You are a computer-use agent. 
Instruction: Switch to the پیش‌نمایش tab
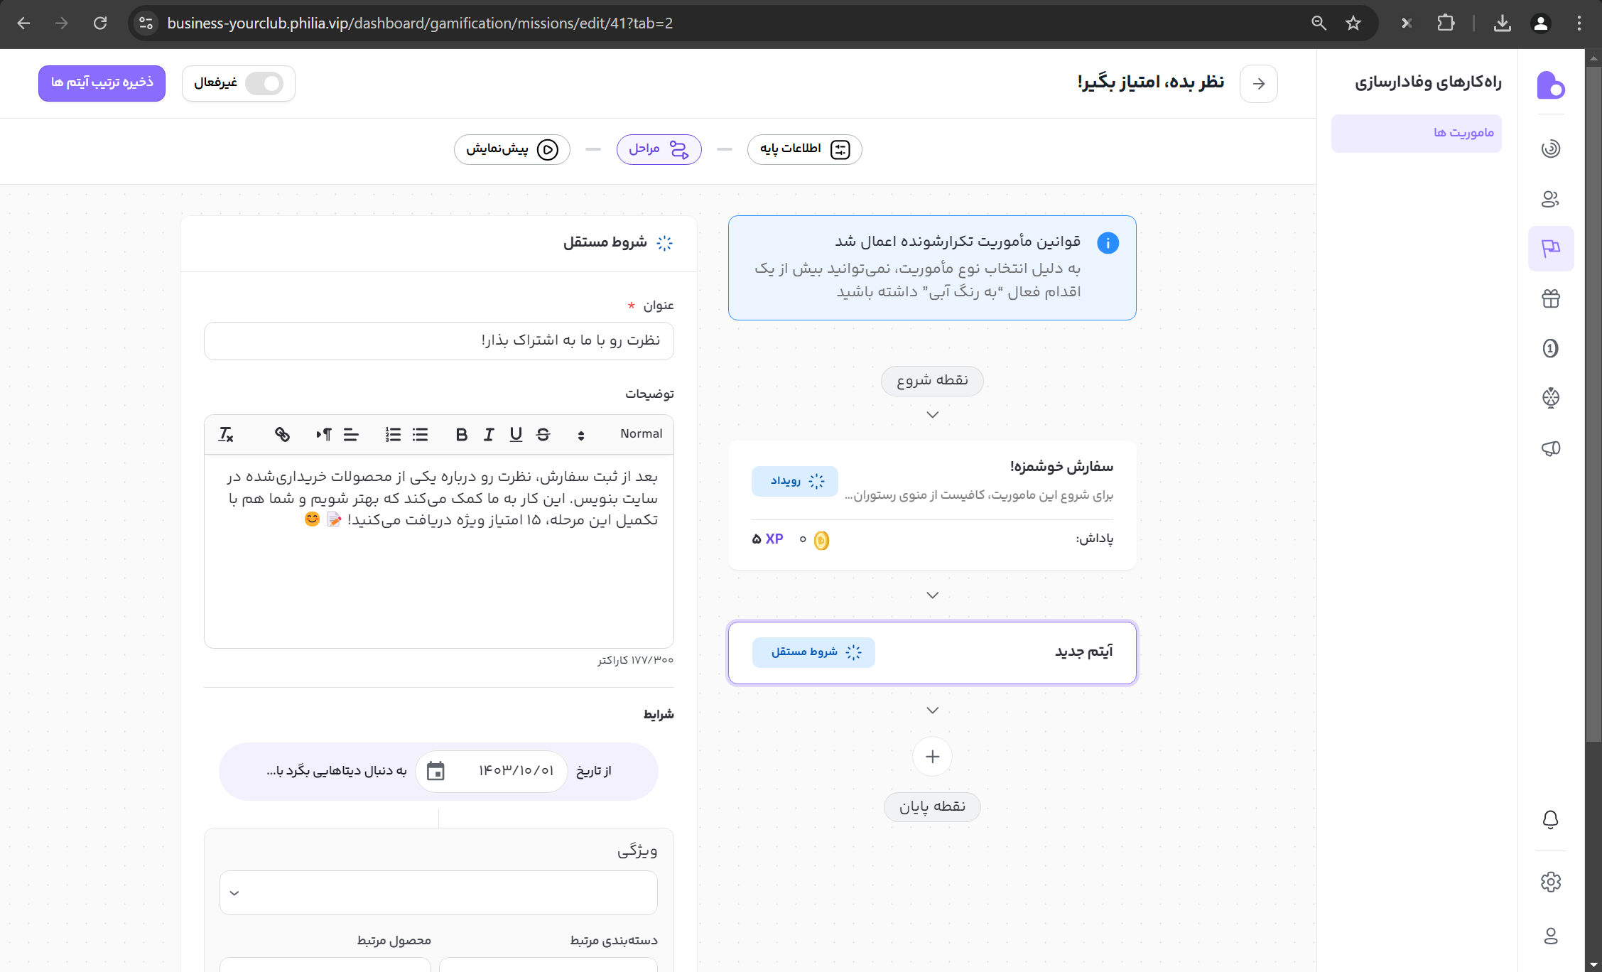pos(512,149)
